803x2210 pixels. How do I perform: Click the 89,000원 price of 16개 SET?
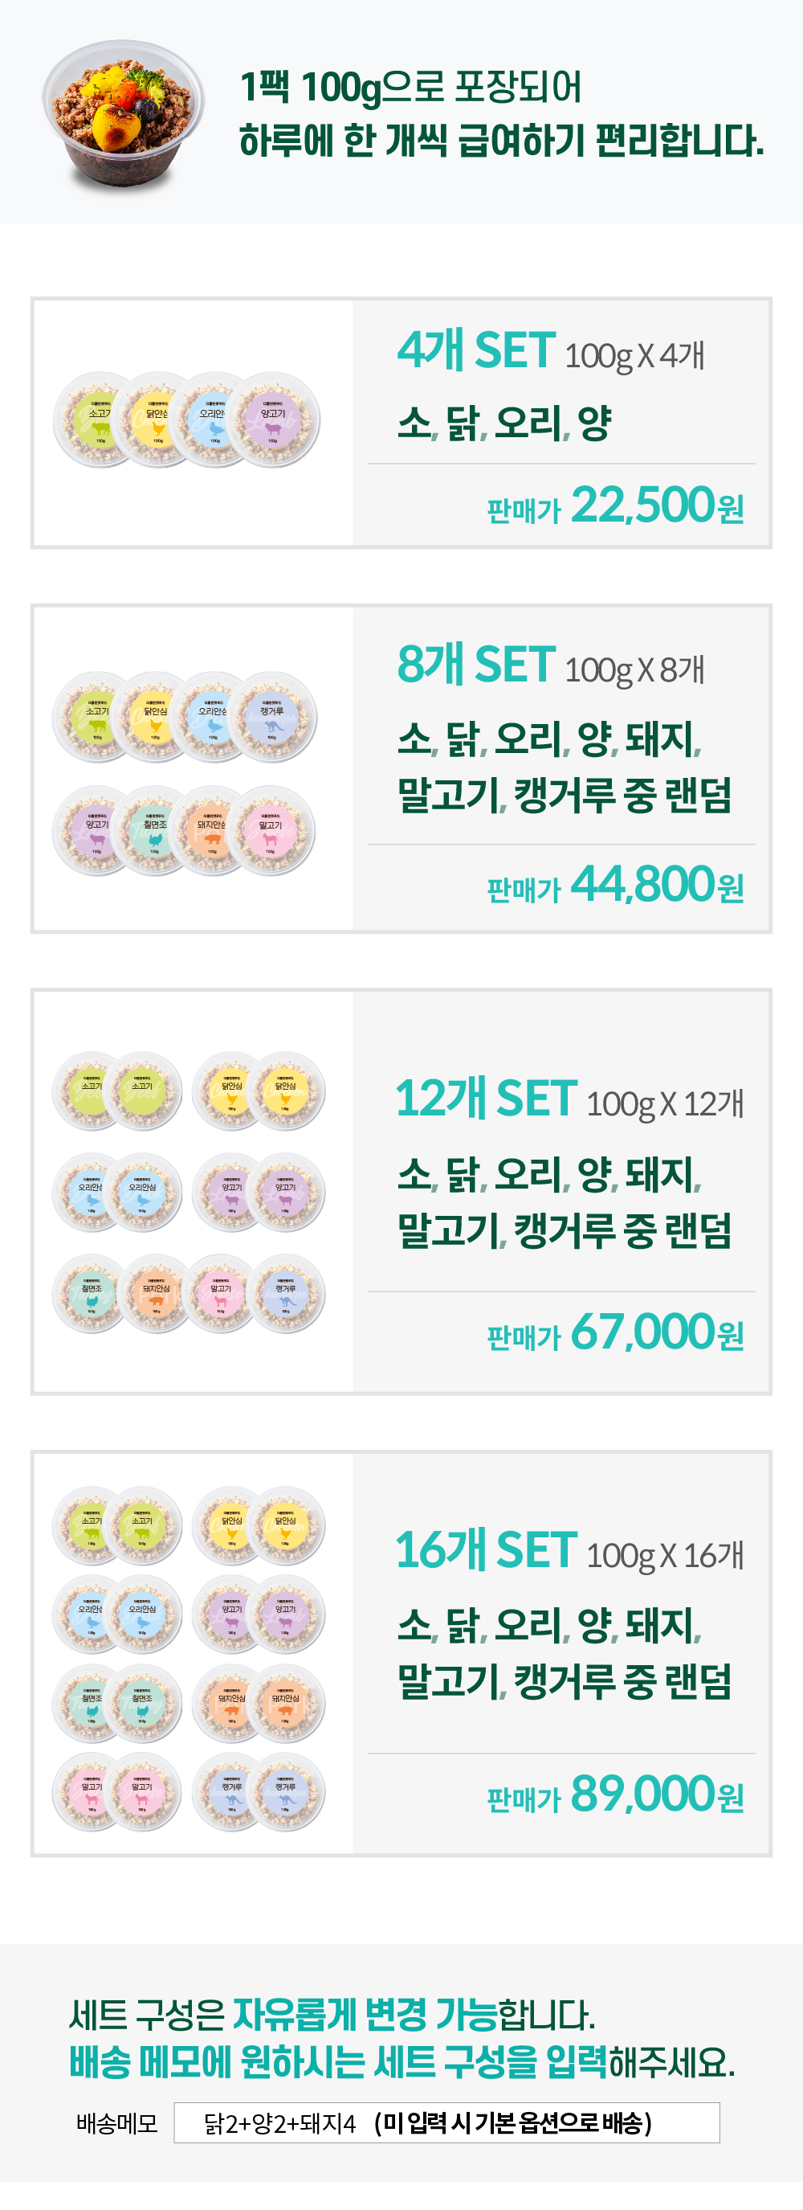[x=657, y=1794]
